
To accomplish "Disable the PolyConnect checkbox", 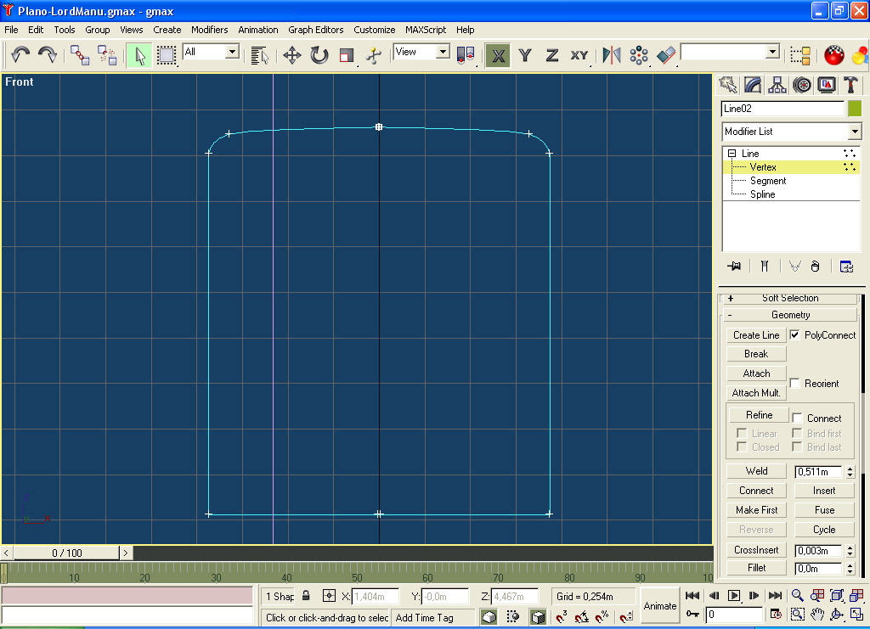I will (x=795, y=334).
